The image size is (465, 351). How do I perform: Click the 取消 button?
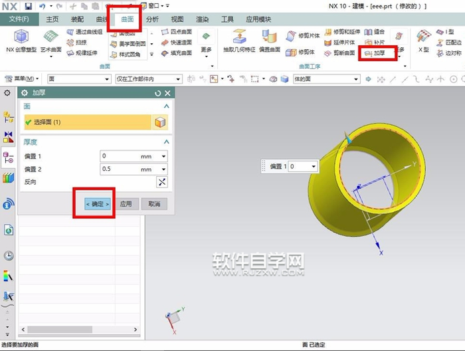[x=154, y=204]
